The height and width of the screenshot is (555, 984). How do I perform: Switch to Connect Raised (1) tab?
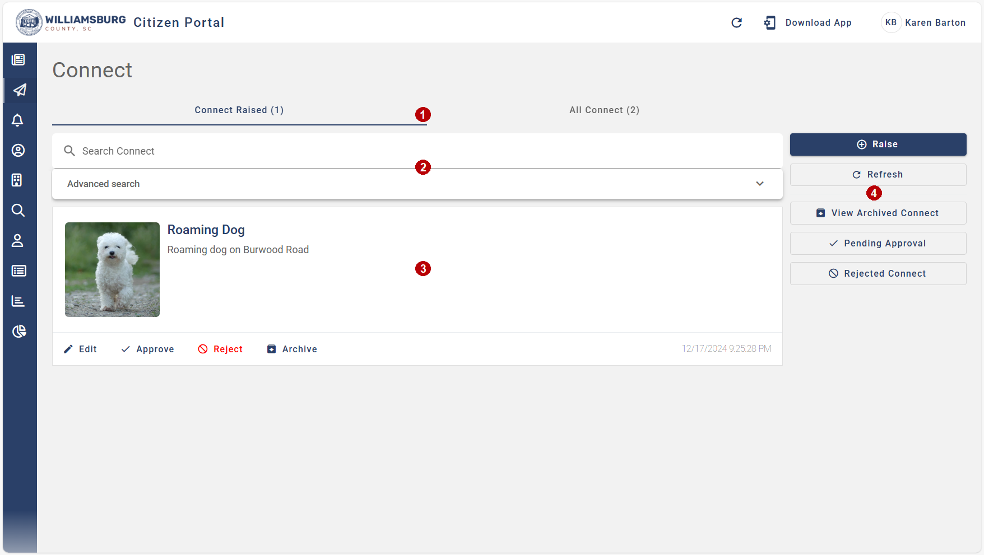239,110
